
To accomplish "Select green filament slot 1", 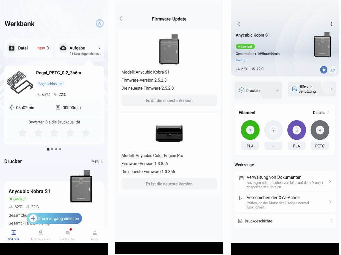I will click(250, 130).
